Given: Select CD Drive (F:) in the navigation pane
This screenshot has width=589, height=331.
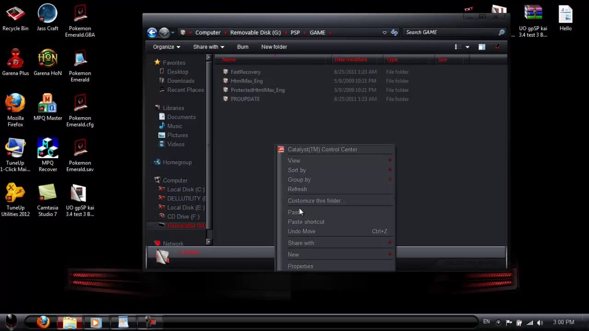Looking at the screenshot, I should pos(183,217).
